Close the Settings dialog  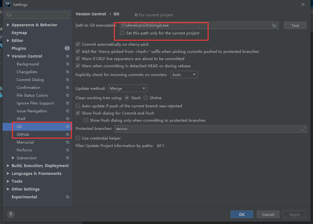click(303, 4)
